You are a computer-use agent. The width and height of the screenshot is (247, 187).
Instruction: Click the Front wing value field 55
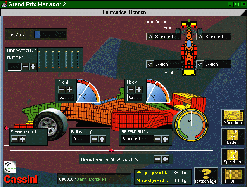[66, 97]
